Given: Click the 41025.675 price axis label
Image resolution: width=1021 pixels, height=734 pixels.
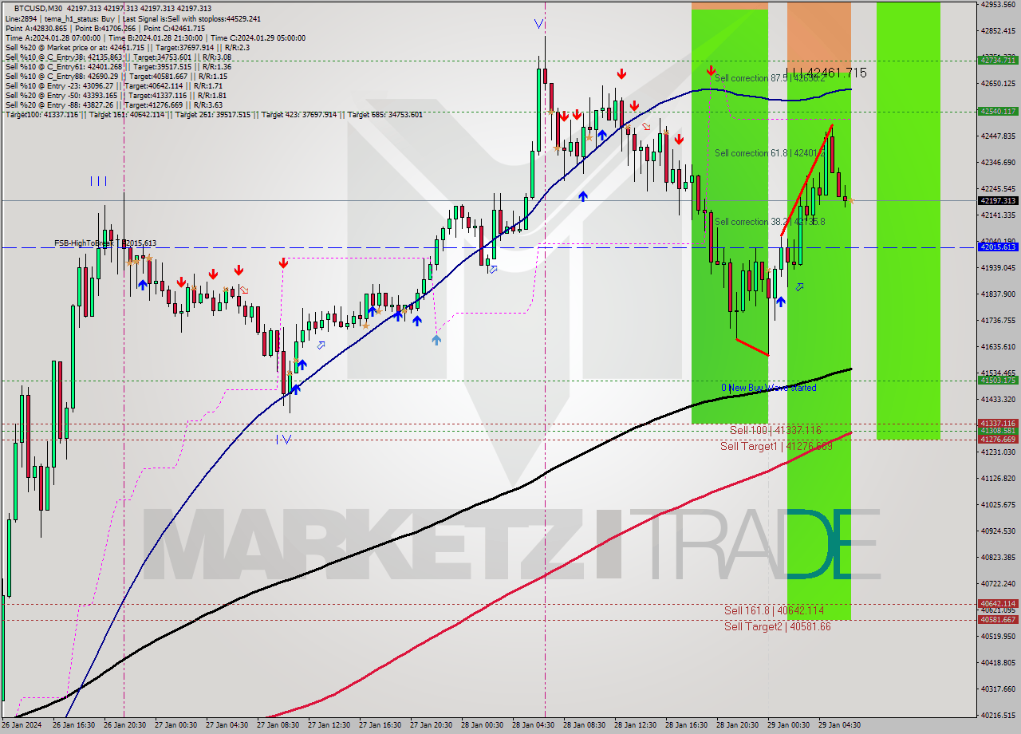Looking at the screenshot, I should coord(997,505).
